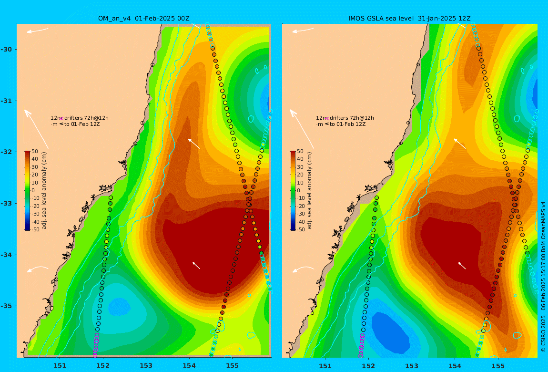Pick the dark blue end of OM_an_v4 colorbar
The height and width of the screenshot is (372, 548).
[x=28, y=228]
